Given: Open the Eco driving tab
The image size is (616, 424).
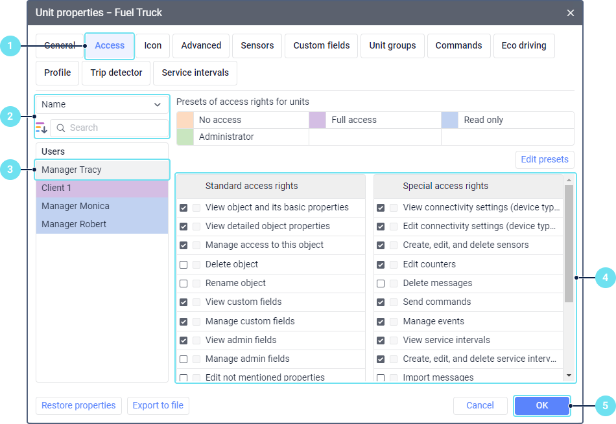Looking at the screenshot, I should click(x=523, y=45).
